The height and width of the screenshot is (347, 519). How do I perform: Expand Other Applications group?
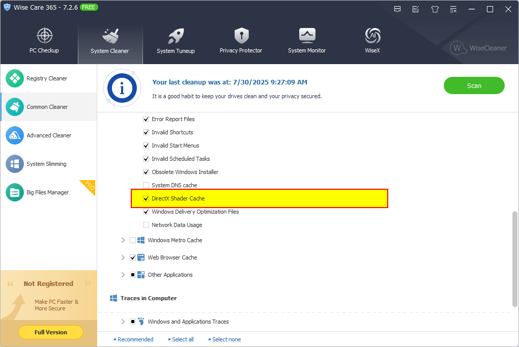(123, 274)
